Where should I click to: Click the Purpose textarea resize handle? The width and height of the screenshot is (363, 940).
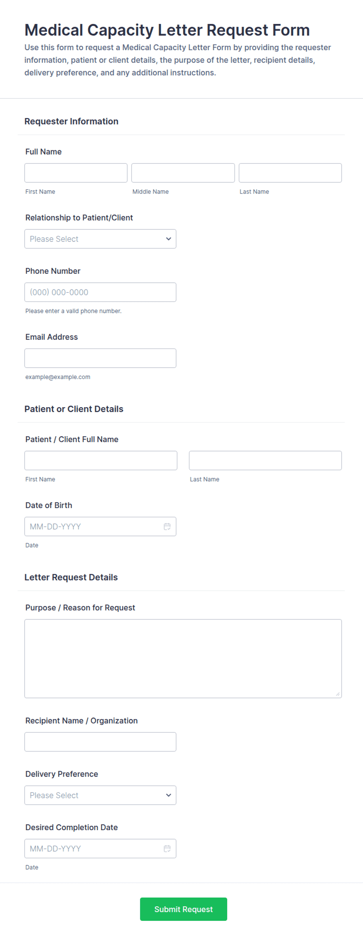click(x=338, y=694)
